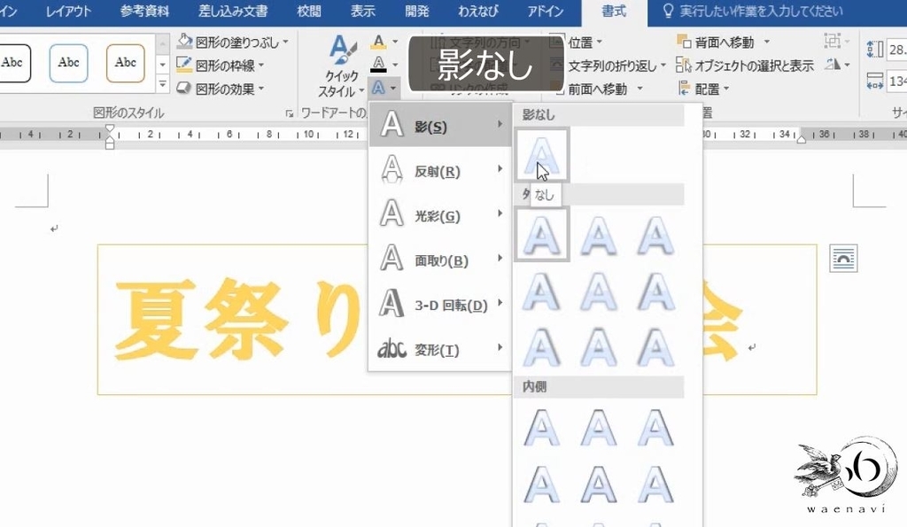Image resolution: width=907 pixels, height=527 pixels.
Task: Choose the blue-outlined Abc shape style
Action: [68, 63]
